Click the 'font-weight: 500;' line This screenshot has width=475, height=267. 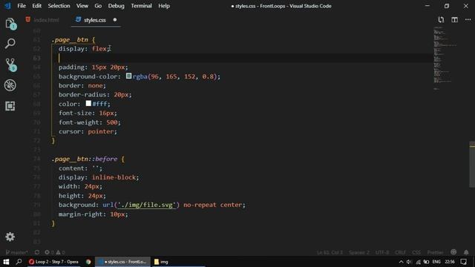[x=90, y=122]
